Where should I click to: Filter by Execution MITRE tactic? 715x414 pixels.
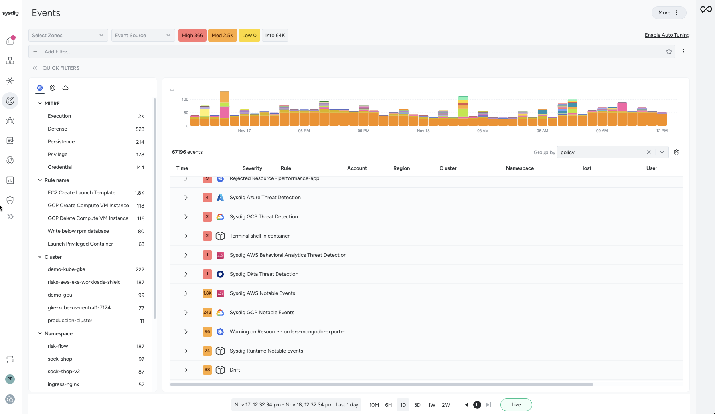(59, 116)
